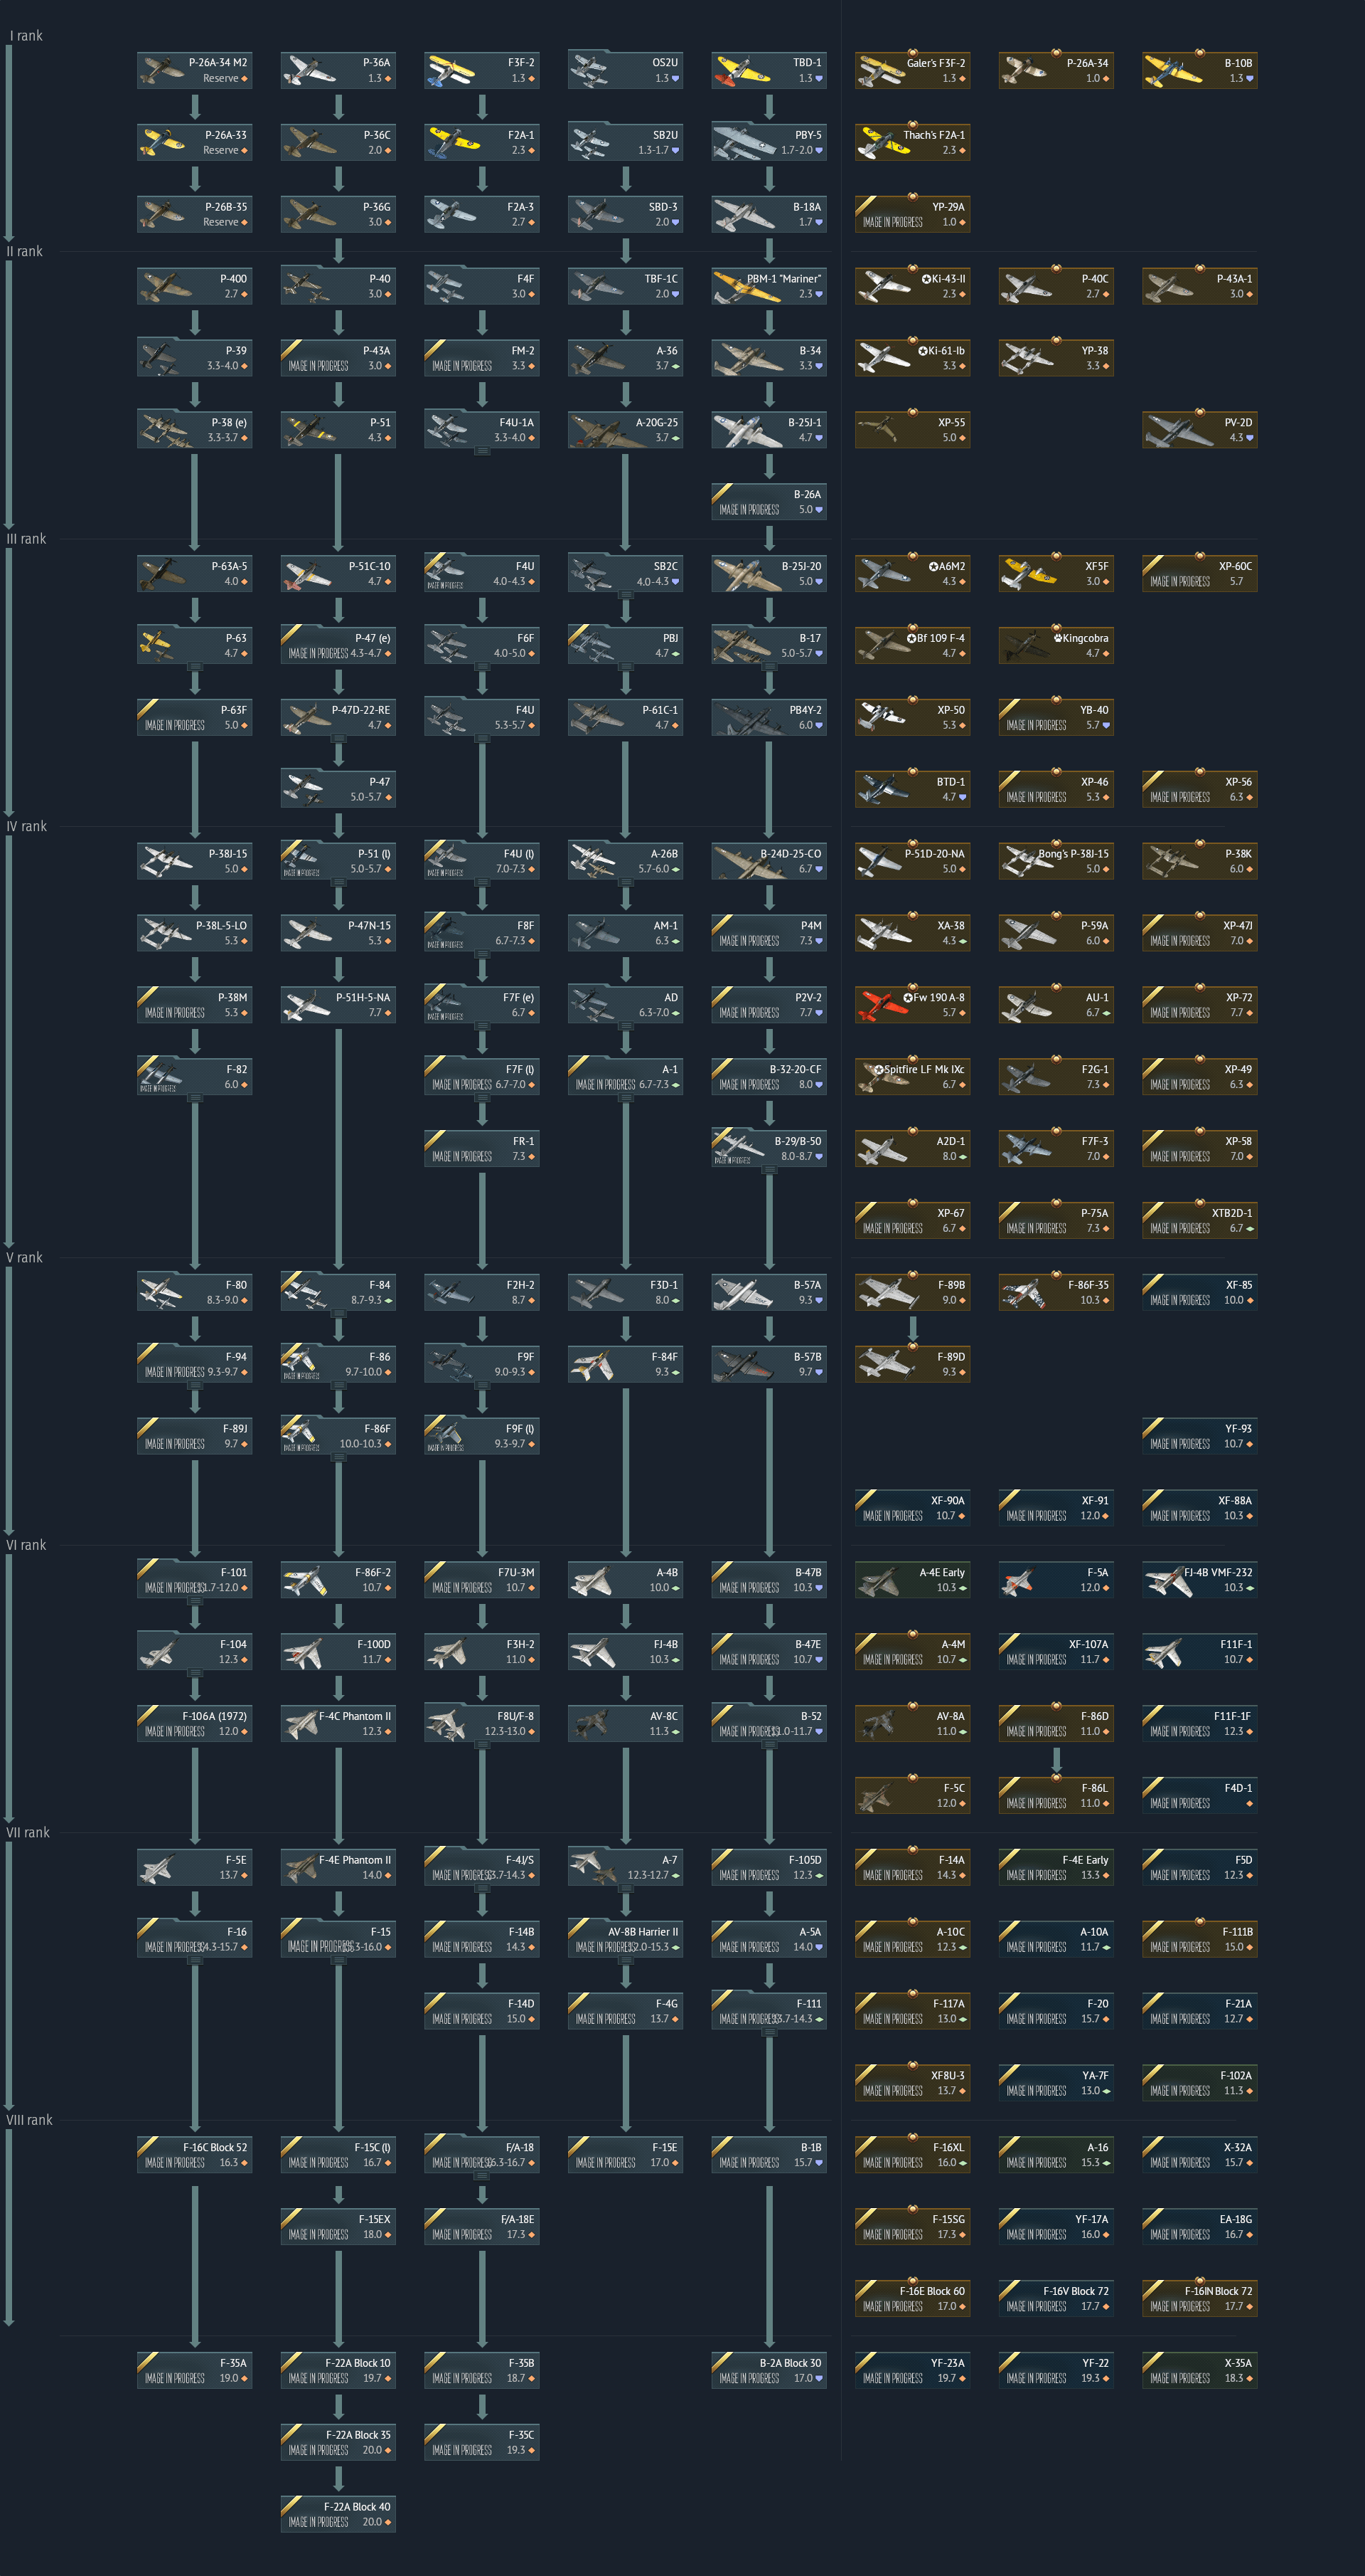Click the VIII rank label

click(x=29, y=2120)
